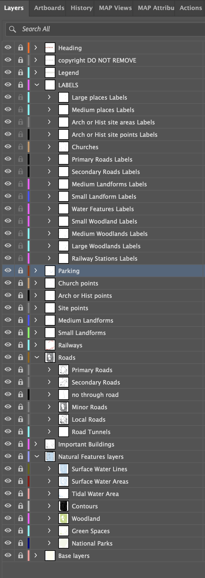Unlock the Road Tunnels sublayer
Screen dimensions: 205x578
(21, 432)
